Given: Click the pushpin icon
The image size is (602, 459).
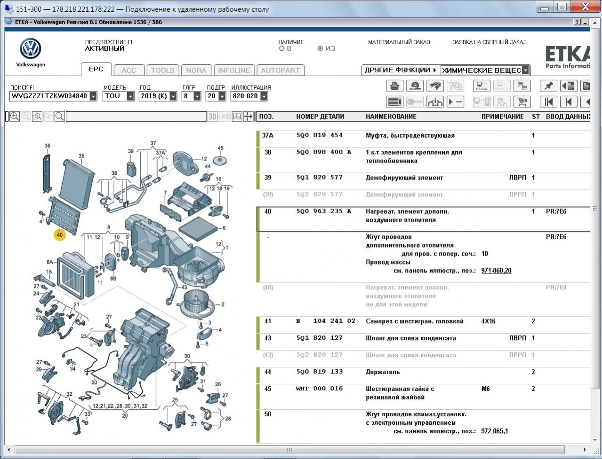Looking at the screenshot, I should [x=548, y=86].
